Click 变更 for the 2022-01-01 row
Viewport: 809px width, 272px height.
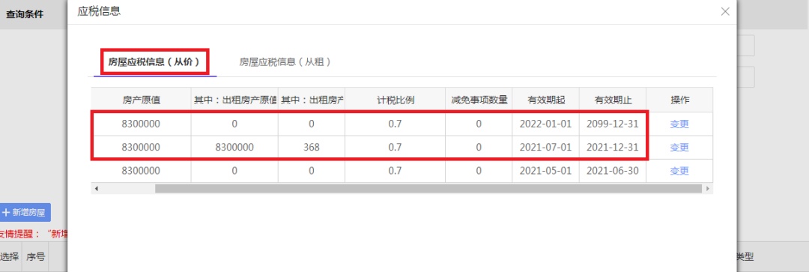679,124
